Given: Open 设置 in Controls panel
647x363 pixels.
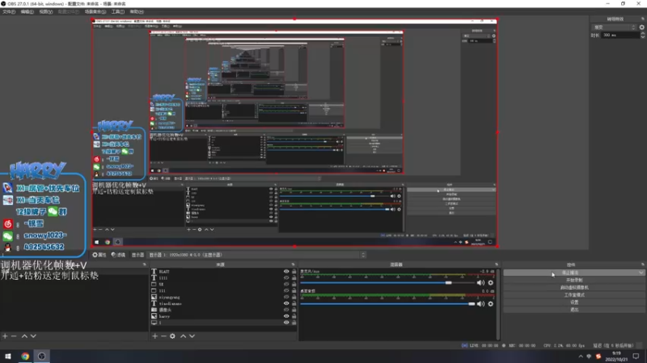Looking at the screenshot, I should click(574, 302).
